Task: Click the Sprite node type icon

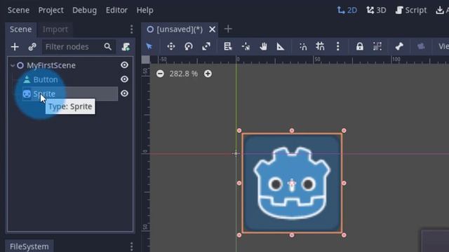Action: coord(27,94)
